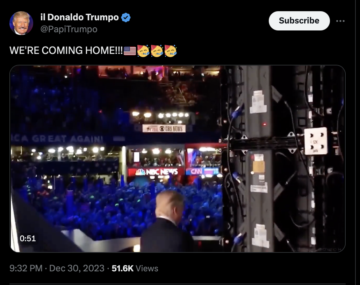Viewport: 360px width, 285px height.
Task: Click the CBS News sign in the video
Action: coord(164,128)
